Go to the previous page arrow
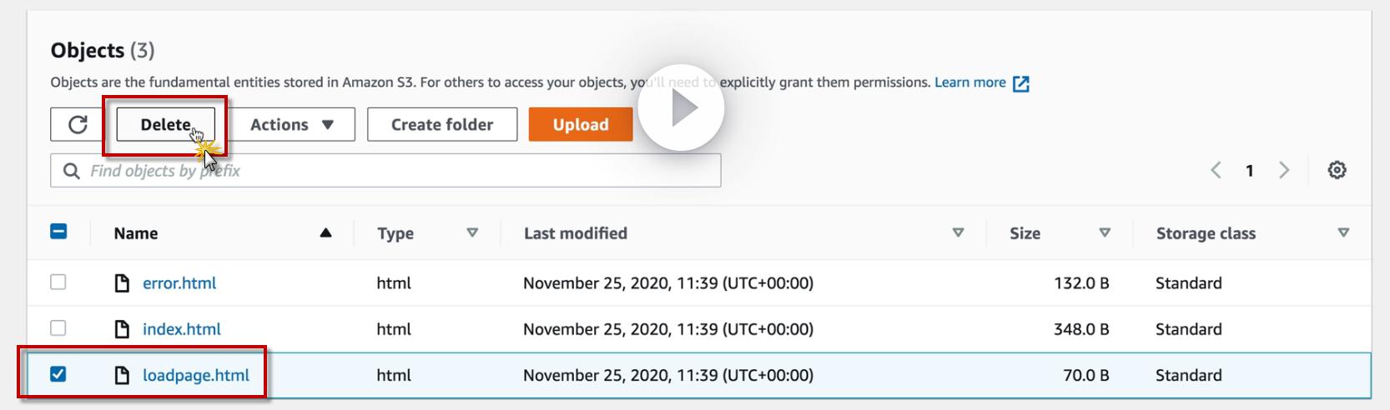This screenshot has width=1390, height=410. click(x=1216, y=170)
